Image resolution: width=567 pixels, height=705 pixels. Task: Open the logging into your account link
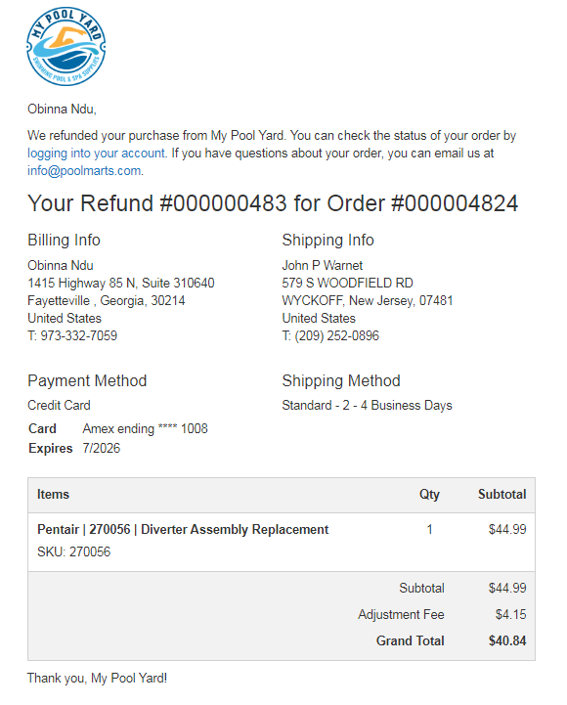[97, 154]
